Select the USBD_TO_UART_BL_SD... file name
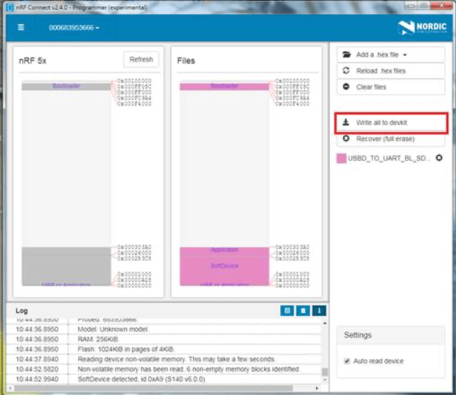This screenshot has width=456, height=395. pyautogui.click(x=389, y=158)
